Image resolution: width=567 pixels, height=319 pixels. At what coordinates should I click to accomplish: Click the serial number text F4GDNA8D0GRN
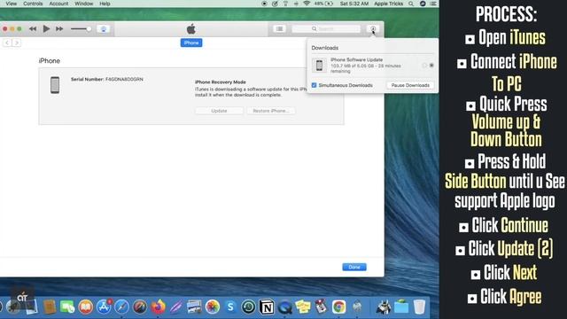124,79
